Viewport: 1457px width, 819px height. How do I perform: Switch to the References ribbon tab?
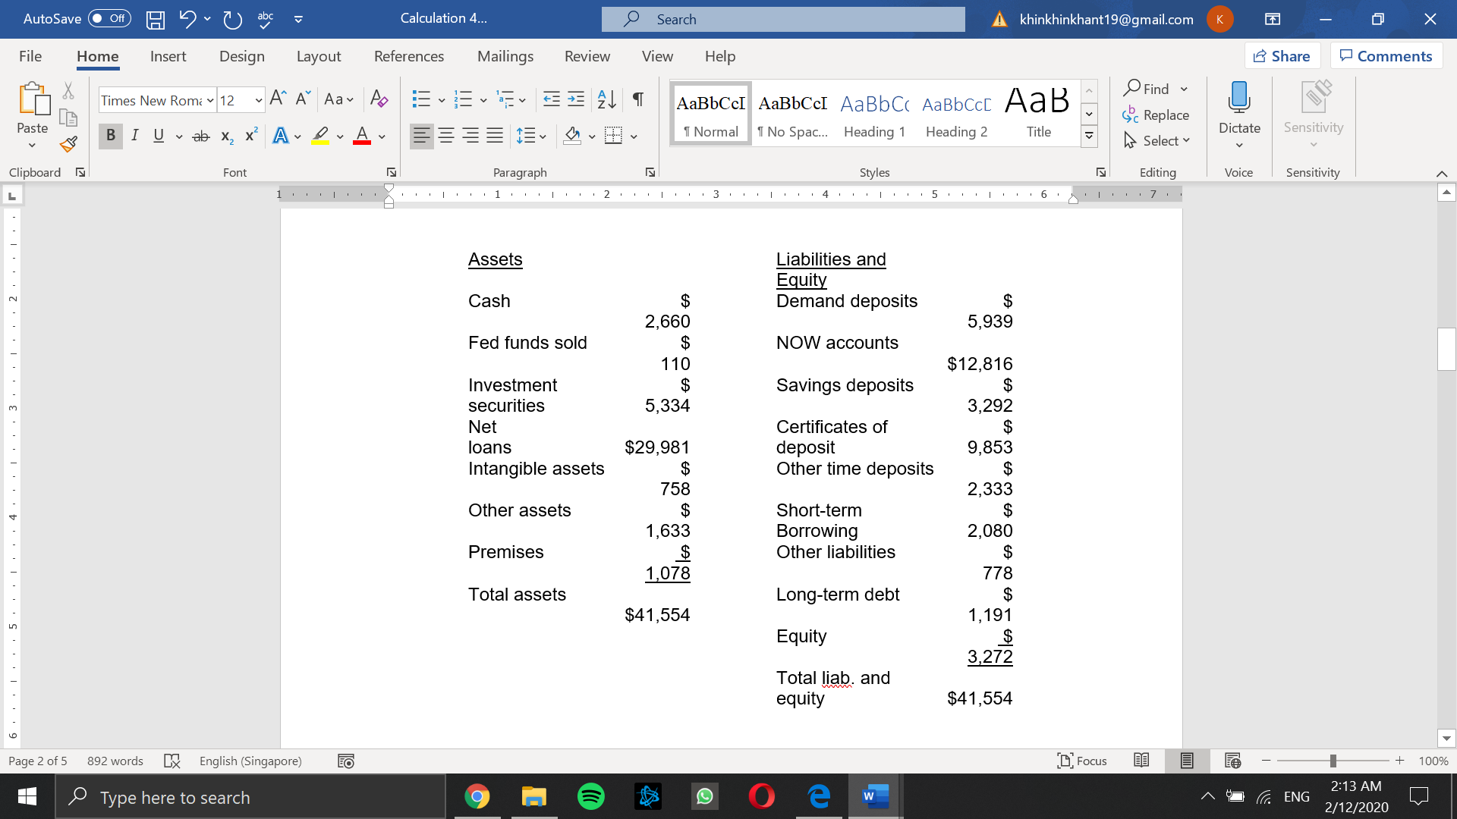coord(409,55)
